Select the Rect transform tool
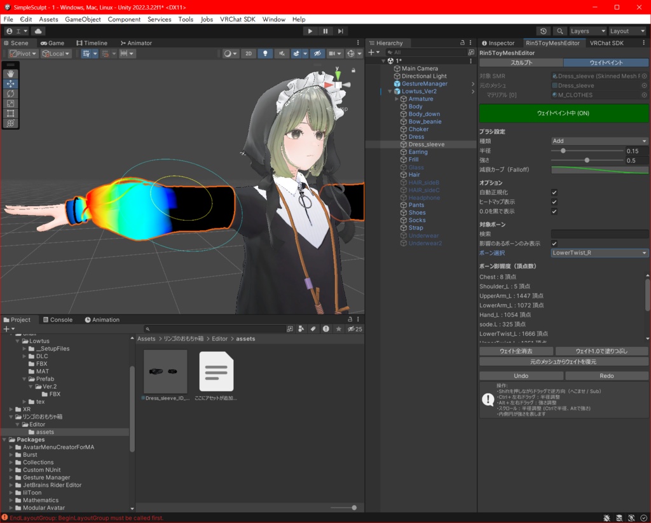This screenshot has height=523, width=651. pyautogui.click(x=10, y=112)
